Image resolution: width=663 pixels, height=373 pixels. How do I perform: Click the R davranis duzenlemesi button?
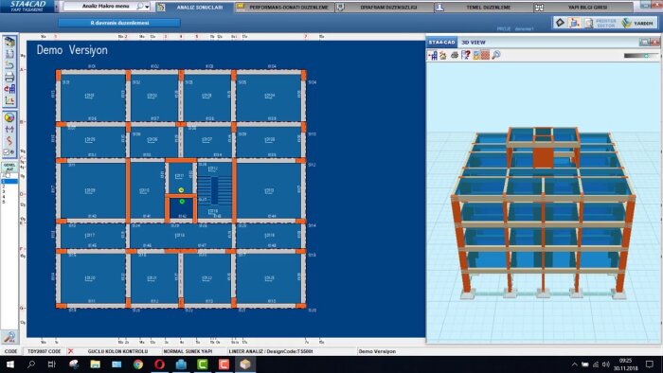[x=119, y=23]
